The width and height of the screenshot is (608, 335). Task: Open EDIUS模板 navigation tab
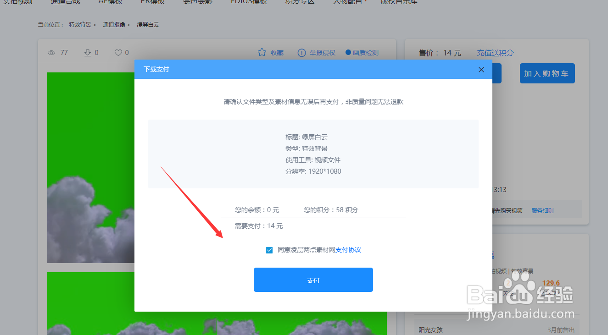point(249,2)
